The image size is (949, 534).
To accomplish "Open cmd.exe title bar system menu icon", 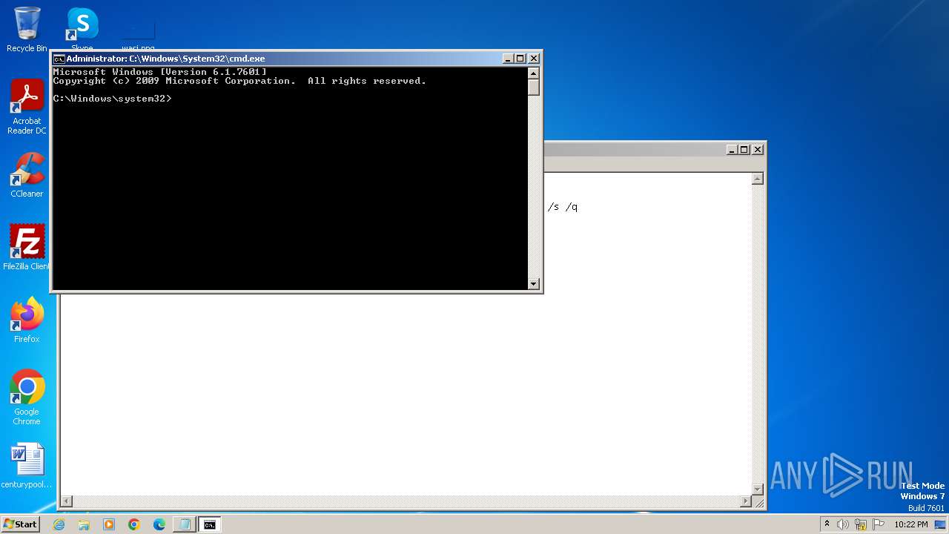I will pyautogui.click(x=59, y=59).
